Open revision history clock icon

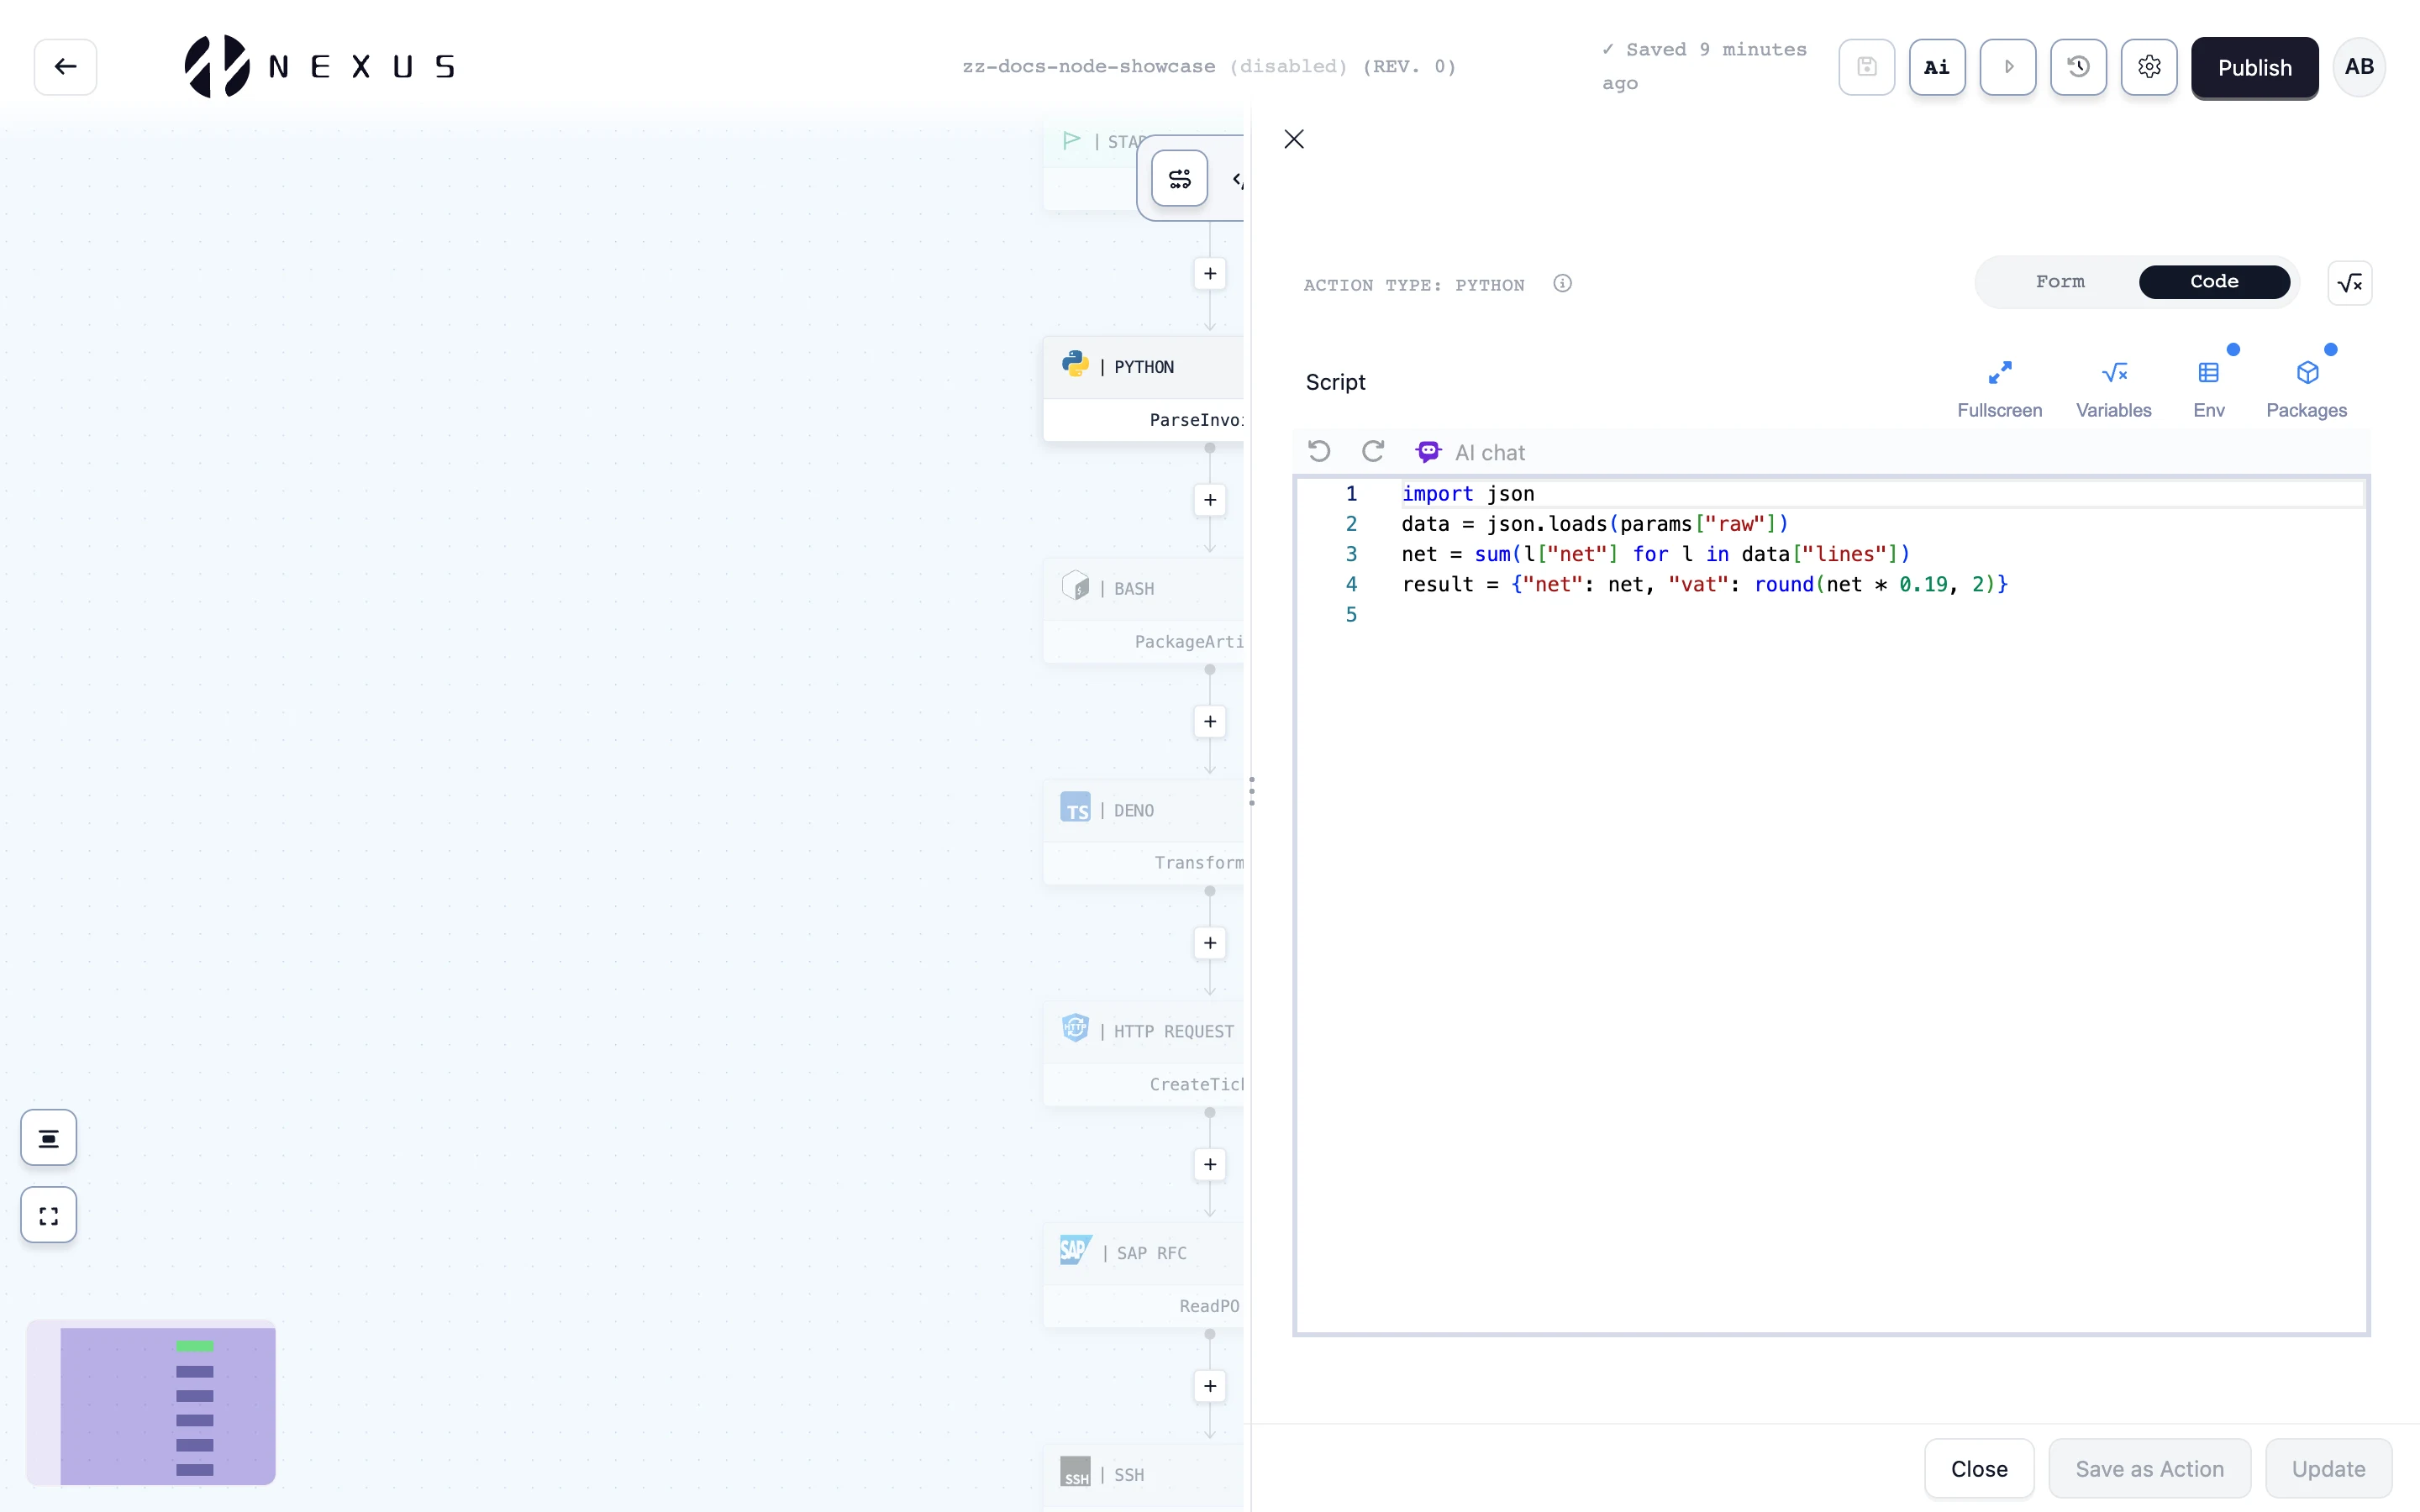(2078, 67)
